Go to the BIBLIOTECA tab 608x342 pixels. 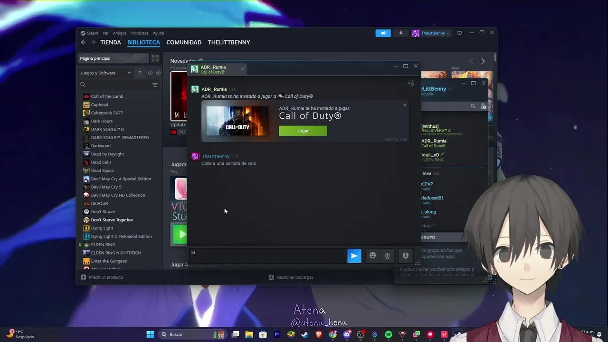(x=143, y=42)
